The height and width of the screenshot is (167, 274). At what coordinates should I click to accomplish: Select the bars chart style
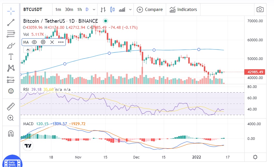(x=103, y=10)
